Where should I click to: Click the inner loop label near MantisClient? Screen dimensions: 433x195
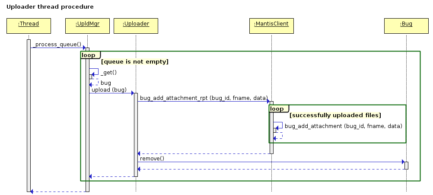[277, 109]
